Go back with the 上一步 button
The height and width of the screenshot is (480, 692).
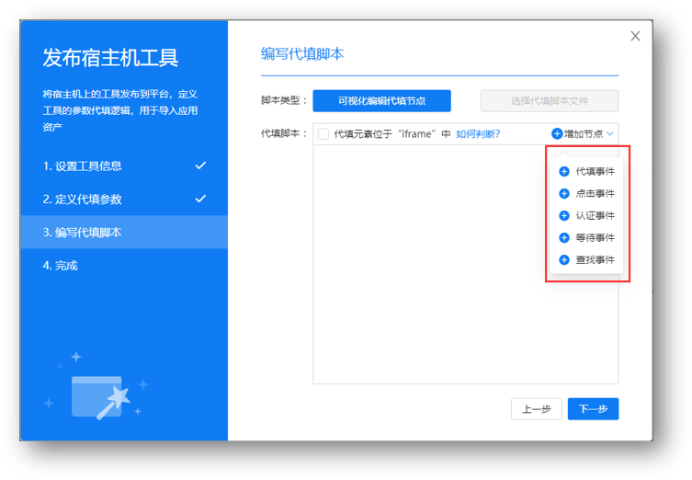(x=536, y=408)
